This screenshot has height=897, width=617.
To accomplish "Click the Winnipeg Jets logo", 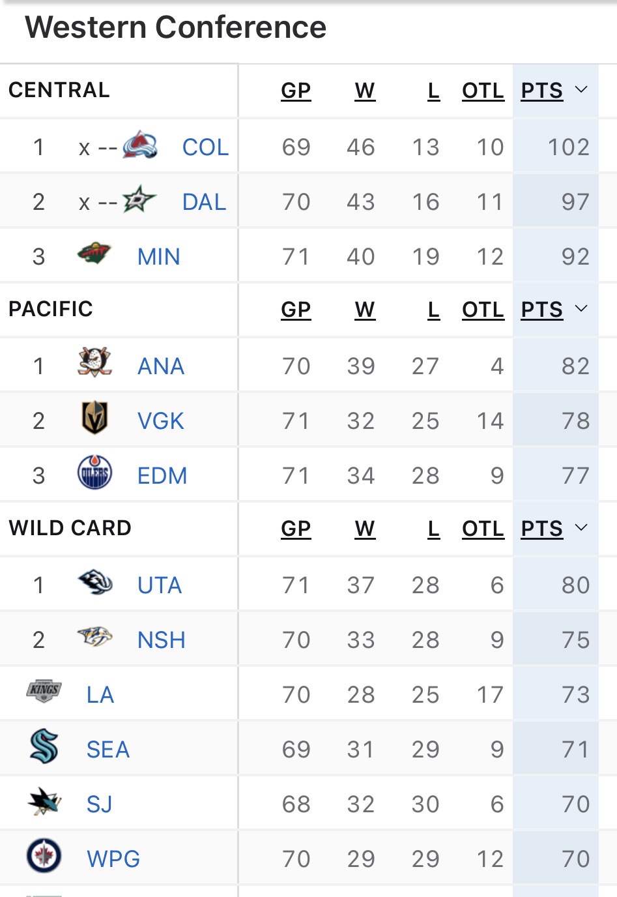I will [x=44, y=856].
